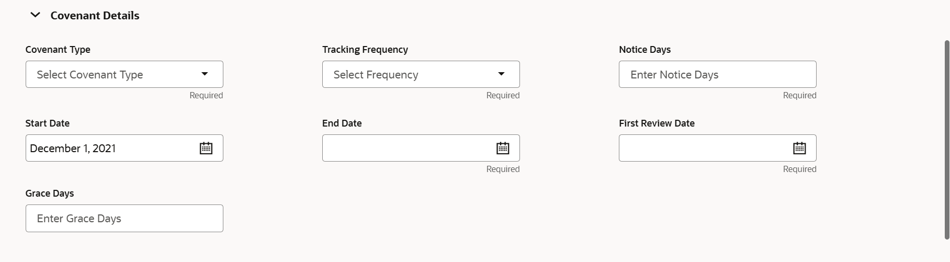Click the December 1, 2021 date text

pyautogui.click(x=73, y=149)
